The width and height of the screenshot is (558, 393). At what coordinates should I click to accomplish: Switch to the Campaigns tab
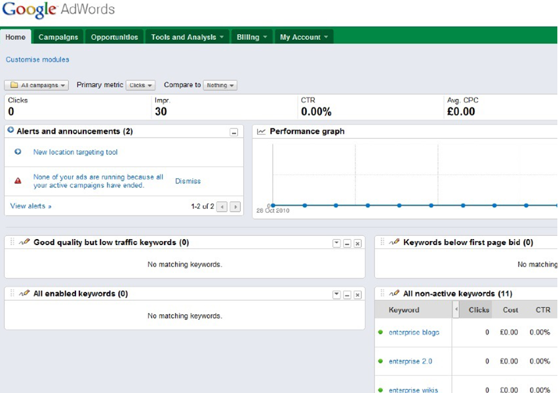58,37
